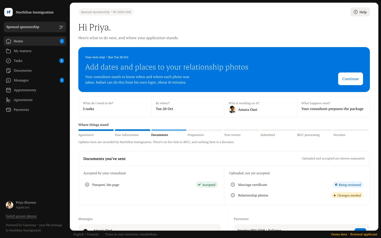Click the Documents progress step bar
381x238 pixels.
169,130
